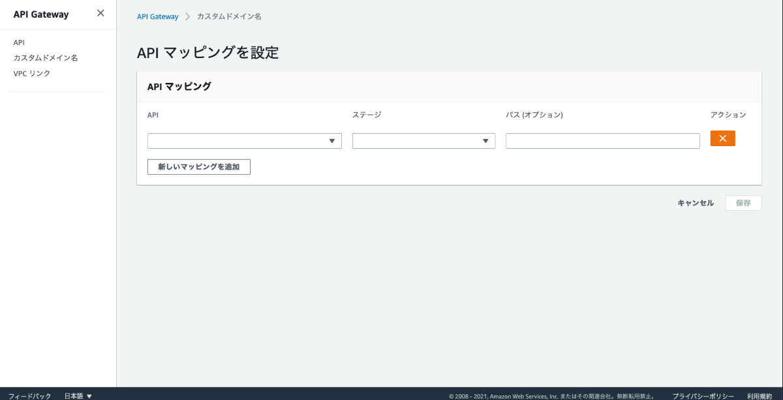Click the ステージ column label
The width and height of the screenshot is (783, 400).
(x=367, y=115)
